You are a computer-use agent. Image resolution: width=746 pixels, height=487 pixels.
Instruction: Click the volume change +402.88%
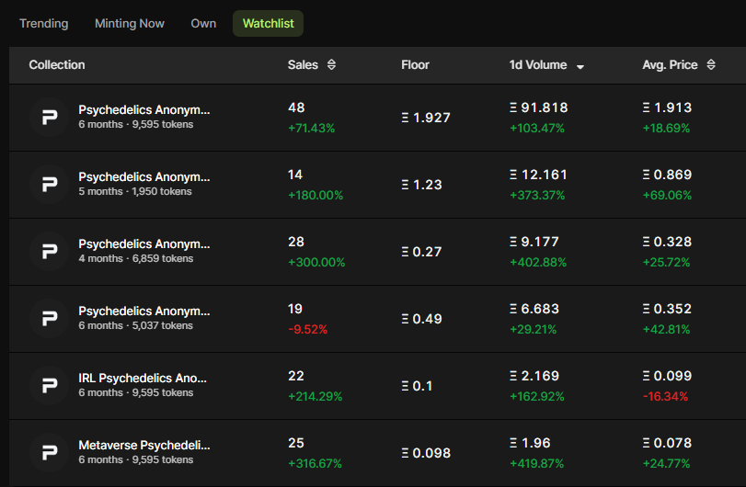pos(538,262)
